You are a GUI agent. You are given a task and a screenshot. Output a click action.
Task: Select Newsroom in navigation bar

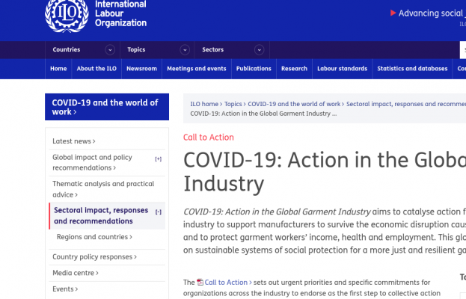(x=141, y=69)
